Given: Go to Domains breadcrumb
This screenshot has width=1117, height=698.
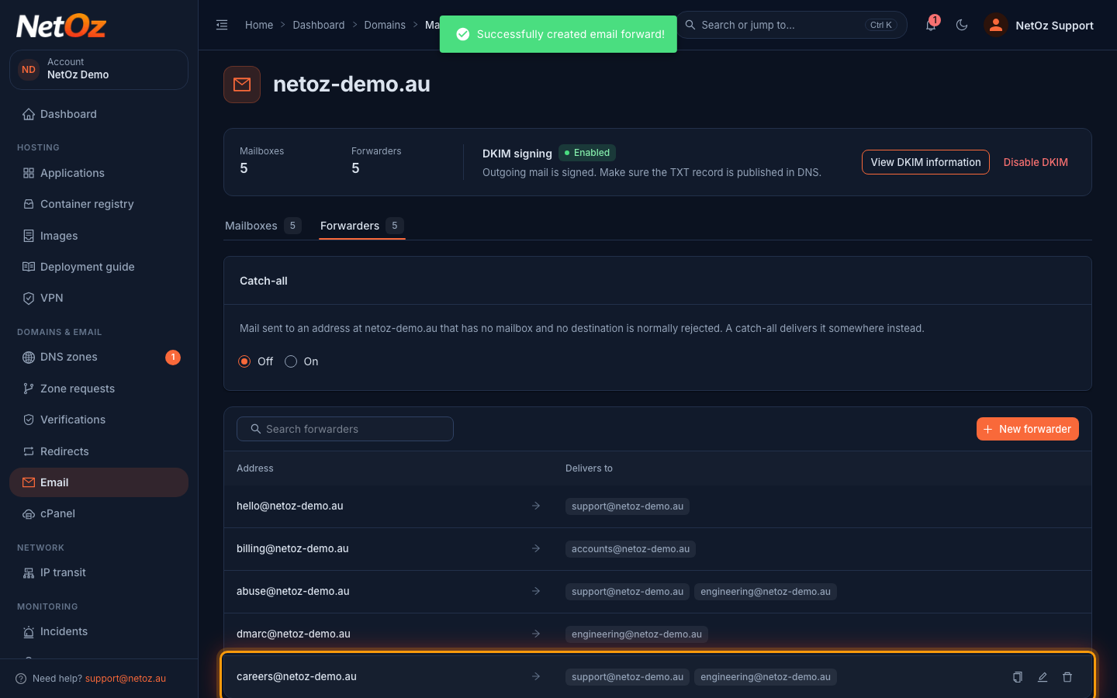Looking at the screenshot, I should 385,25.
